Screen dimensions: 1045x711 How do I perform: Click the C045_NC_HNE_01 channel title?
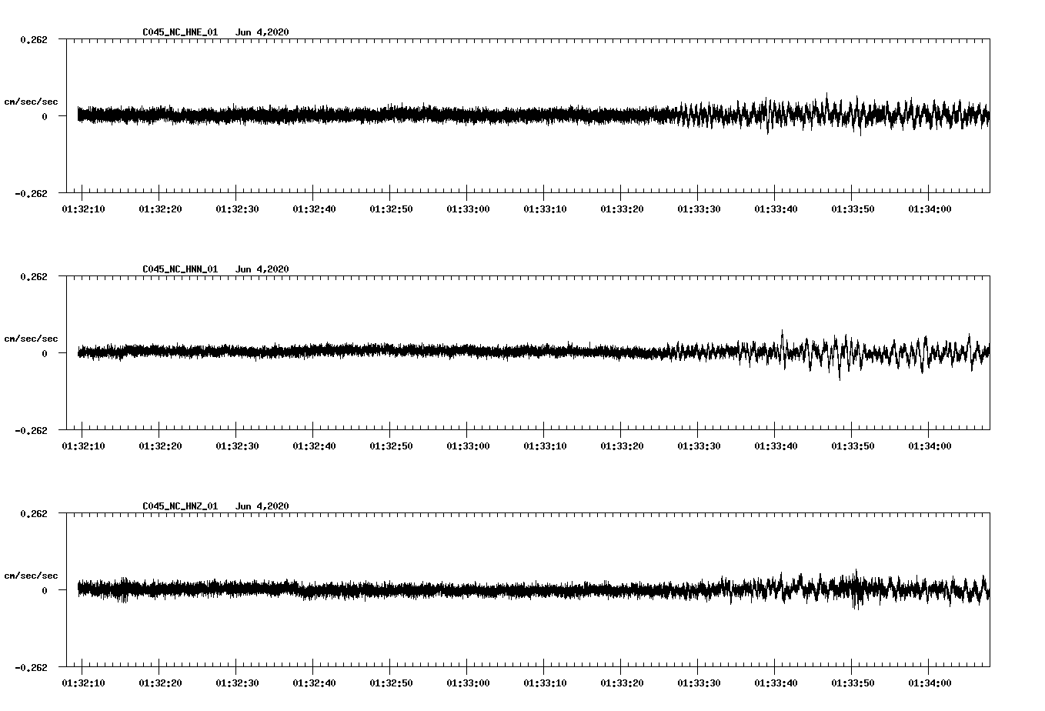pos(180,32)
